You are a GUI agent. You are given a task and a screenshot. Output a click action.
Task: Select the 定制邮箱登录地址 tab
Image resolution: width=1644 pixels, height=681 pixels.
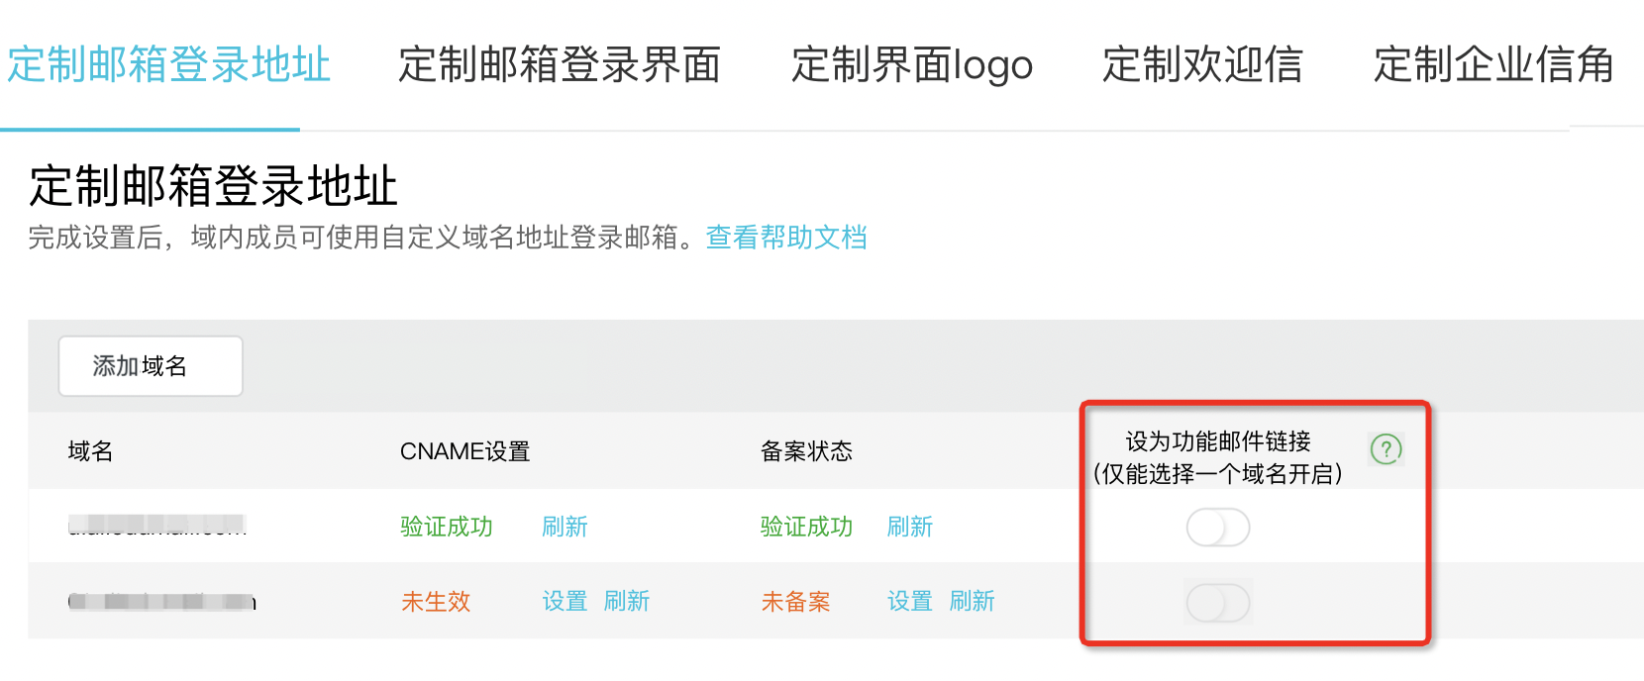click(168, 65)
